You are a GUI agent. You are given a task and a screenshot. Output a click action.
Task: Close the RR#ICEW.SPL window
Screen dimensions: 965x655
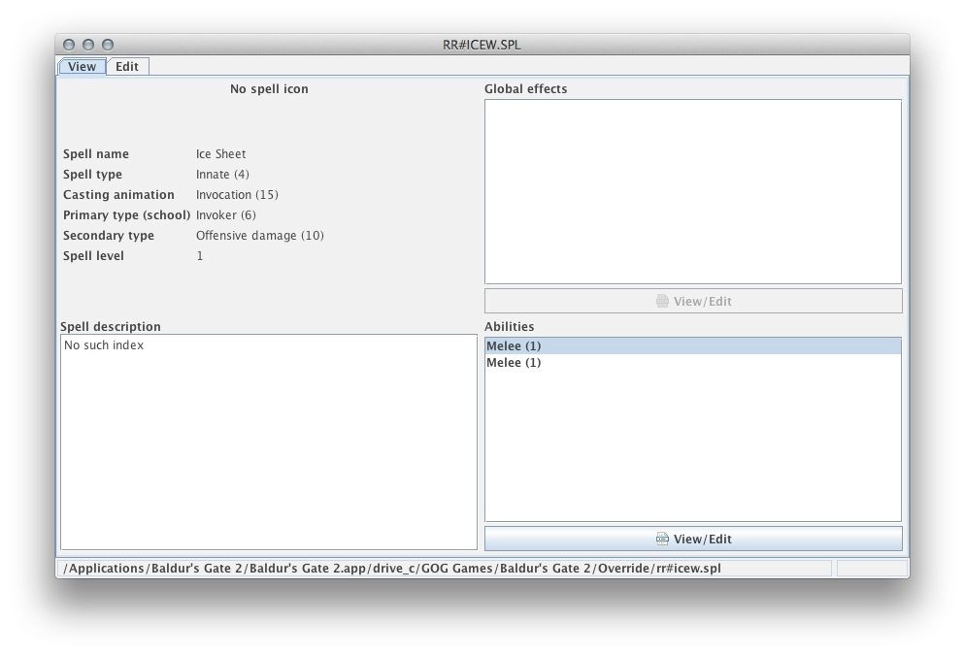69,45
